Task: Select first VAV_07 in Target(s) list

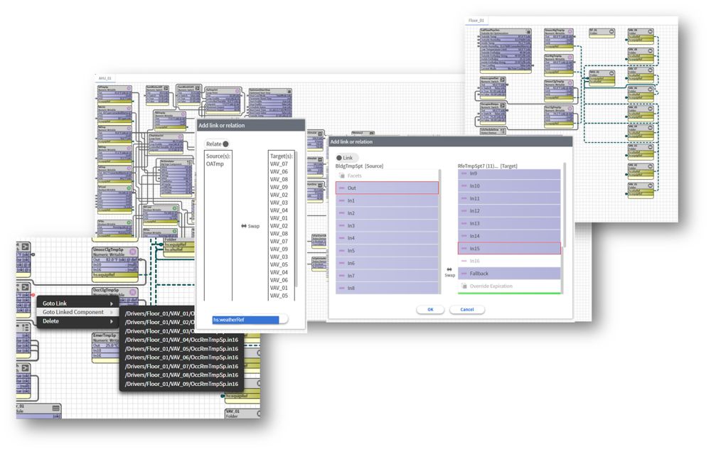Action: click(279, 163)
